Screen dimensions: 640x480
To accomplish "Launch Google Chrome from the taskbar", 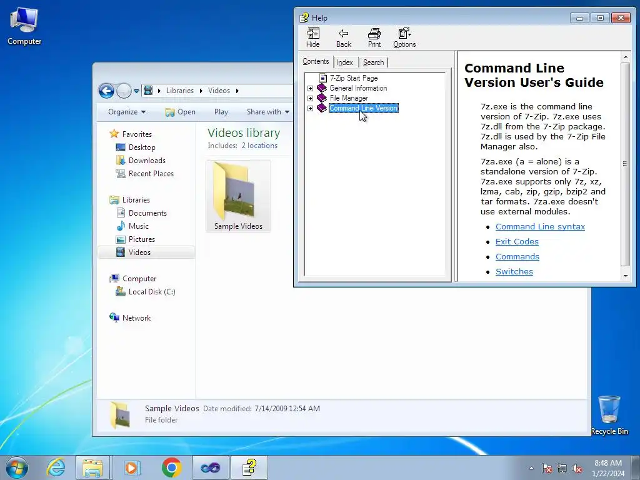I will [171, 467].
